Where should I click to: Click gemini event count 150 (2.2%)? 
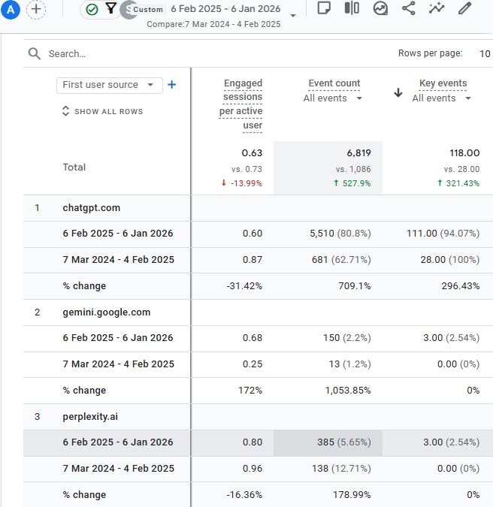click(x=347, y=338)
